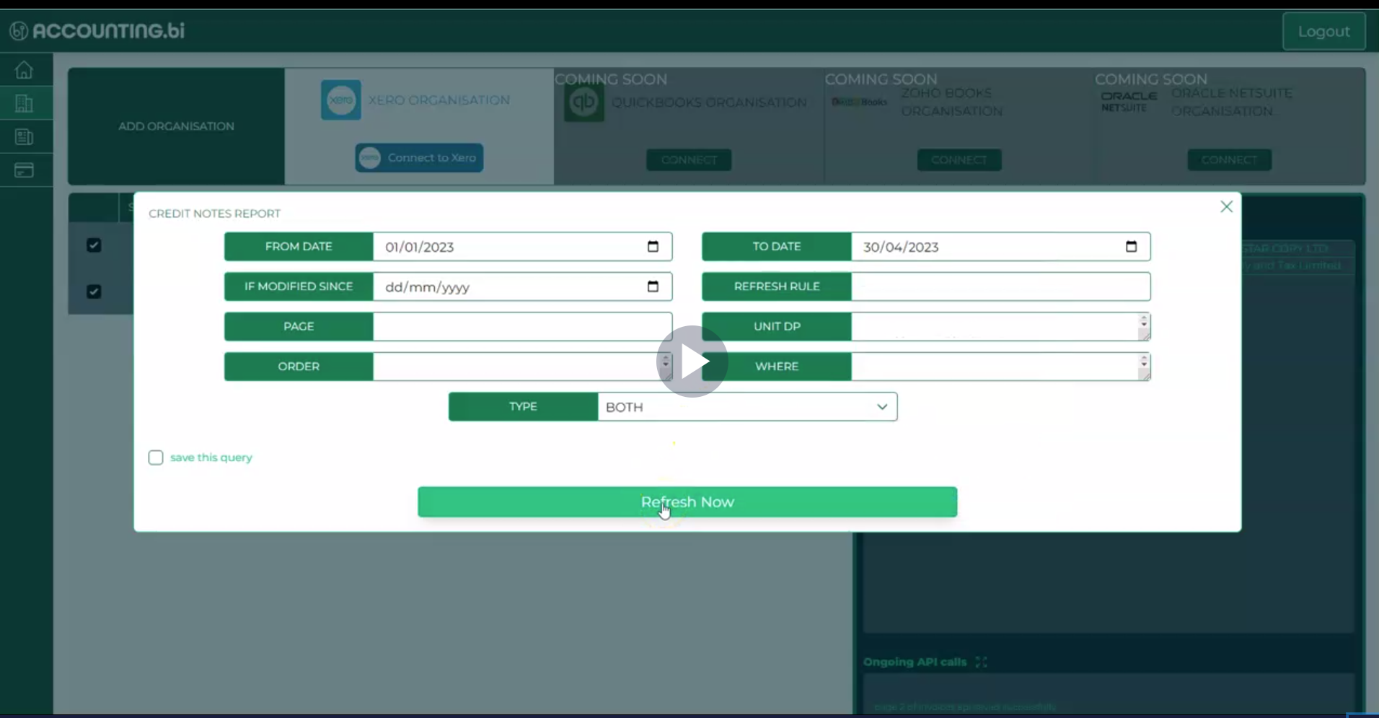The width and height of the screenshot is (1379, 718).
Task: Click the Xero logo icon
Action: (340, 99)
